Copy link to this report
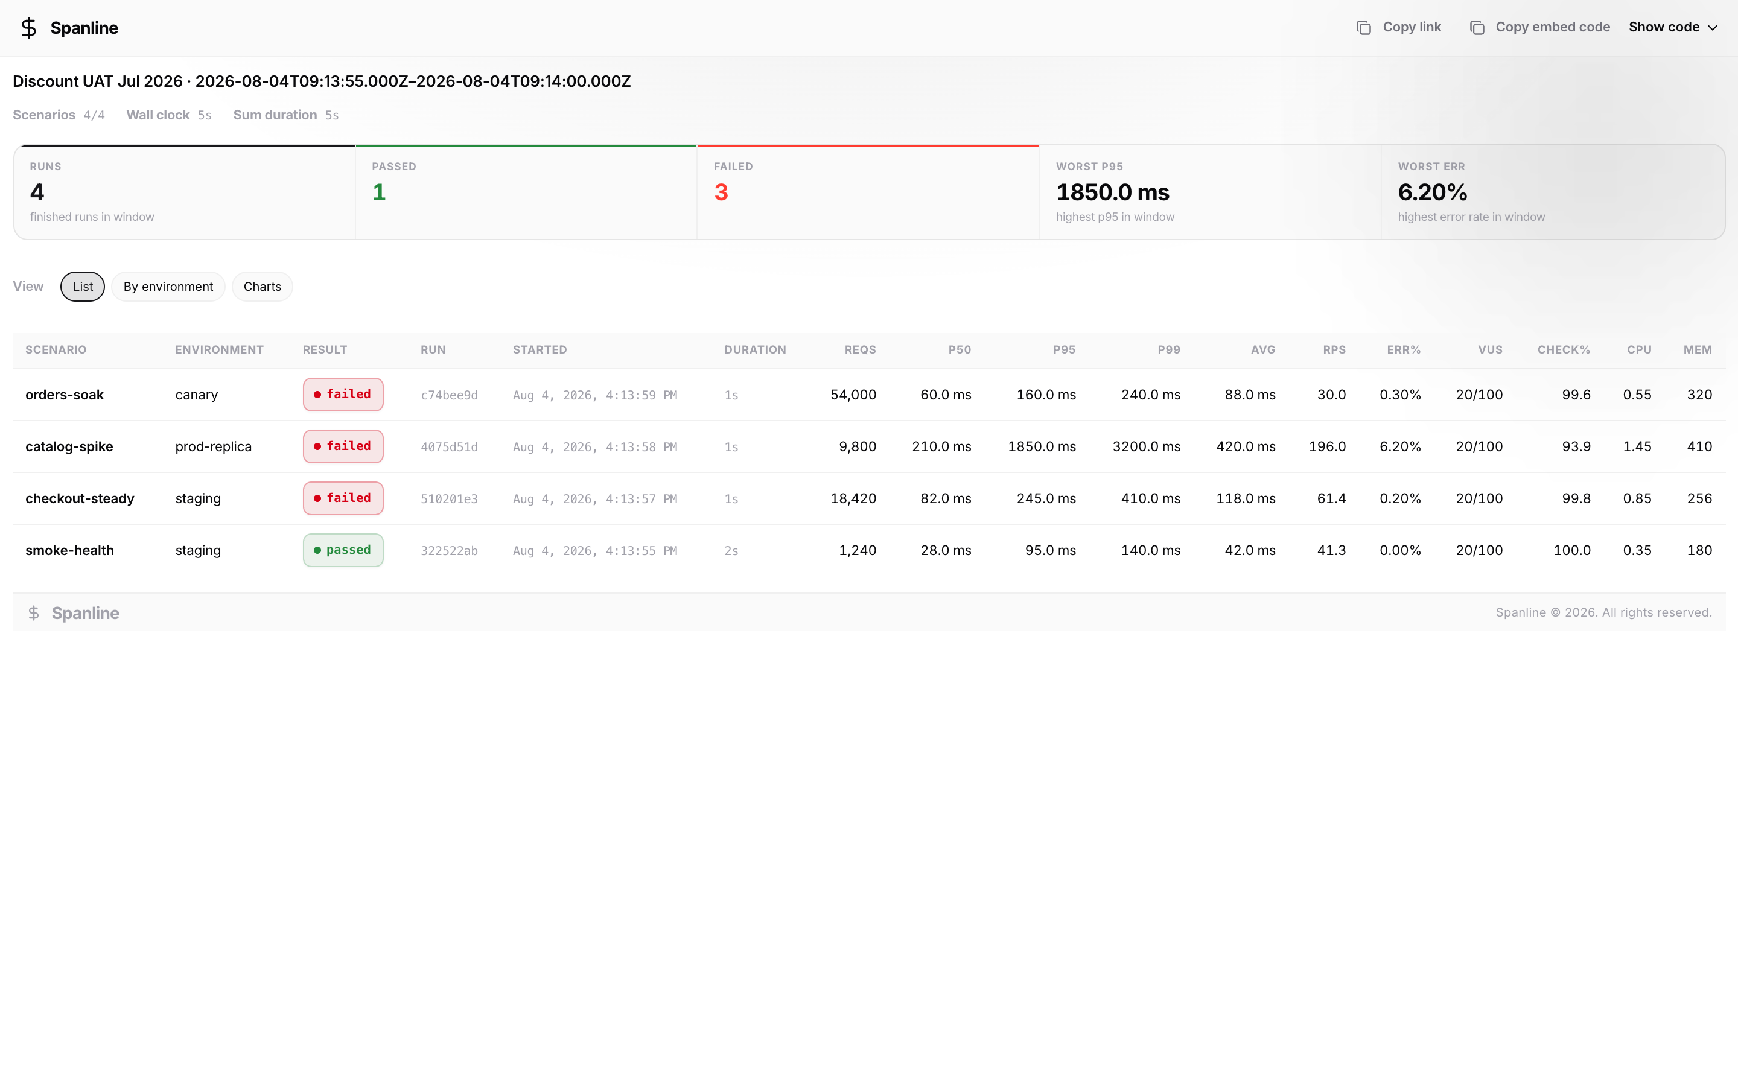 [x=1398, y=27]
